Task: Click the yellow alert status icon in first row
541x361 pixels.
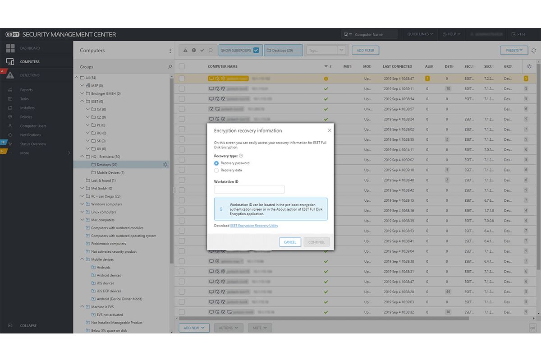Action: [x=326, y=79]
